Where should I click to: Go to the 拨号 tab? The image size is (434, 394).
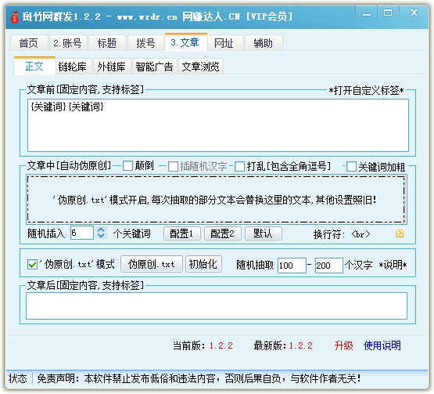[x=146, y=43]
